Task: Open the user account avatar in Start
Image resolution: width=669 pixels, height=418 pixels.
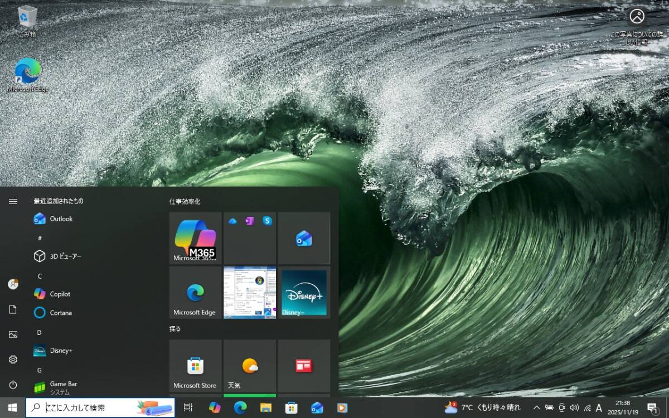Action: pyautogui.click(x=13, y=284)
